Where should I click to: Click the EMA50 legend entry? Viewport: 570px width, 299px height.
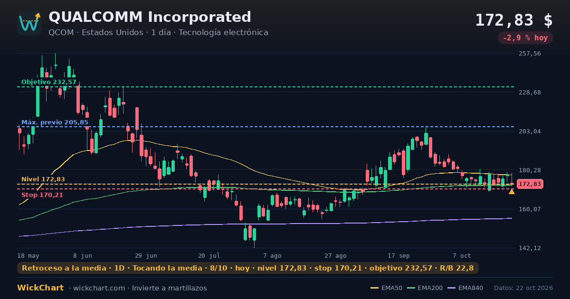pyautogui.click(x=387, y=288)
